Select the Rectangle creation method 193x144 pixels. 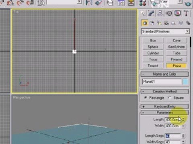[146, 98]
